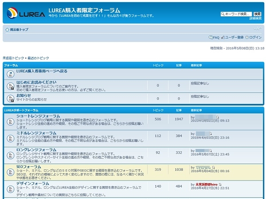View latest post icon beside 未来派野郎hiro

[x=220, y=184]
